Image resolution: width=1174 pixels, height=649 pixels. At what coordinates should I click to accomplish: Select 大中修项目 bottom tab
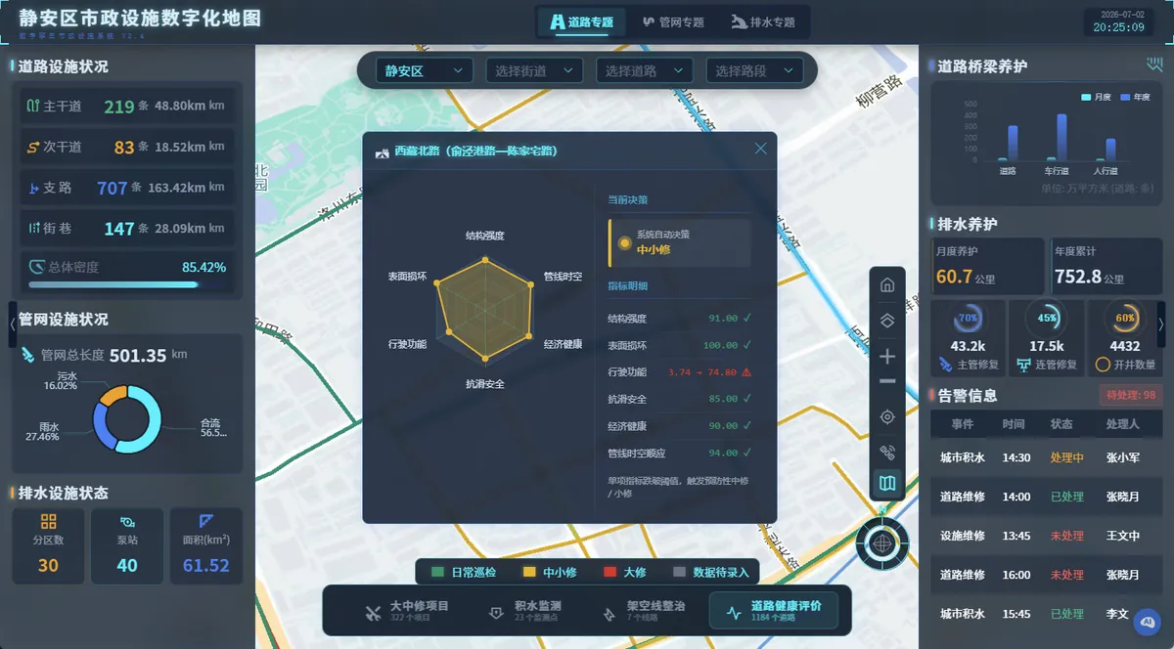[x=405, y=611]
